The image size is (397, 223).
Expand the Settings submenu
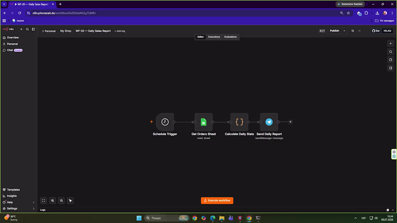34,209
